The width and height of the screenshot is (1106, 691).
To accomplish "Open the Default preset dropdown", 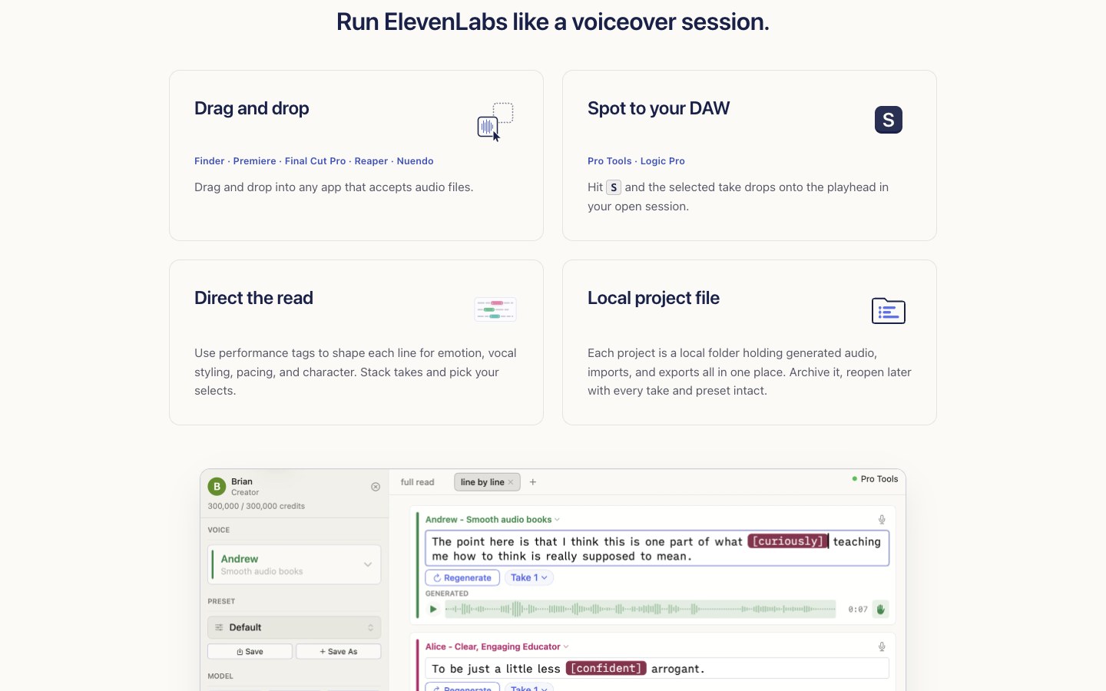I will (295, 627).
